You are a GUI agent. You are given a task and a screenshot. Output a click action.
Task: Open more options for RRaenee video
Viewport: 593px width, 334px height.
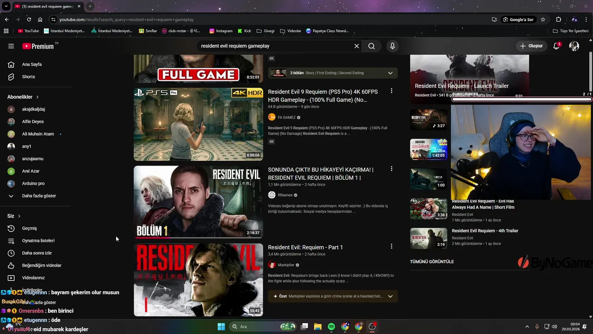click(x=391, y=169)
